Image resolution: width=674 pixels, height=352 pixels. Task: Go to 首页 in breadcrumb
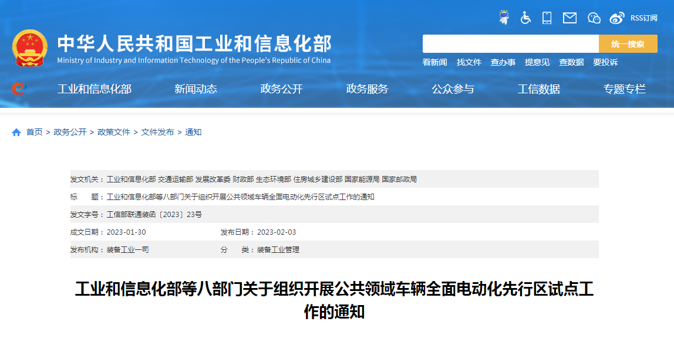pyautogui.click(x=35, y=132)
